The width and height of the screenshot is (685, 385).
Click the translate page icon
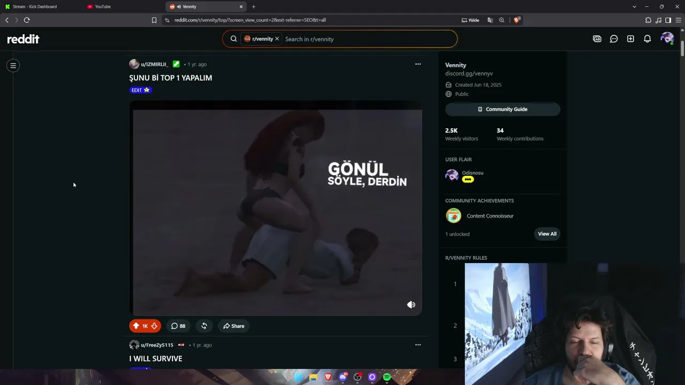(x=490, y=20)
